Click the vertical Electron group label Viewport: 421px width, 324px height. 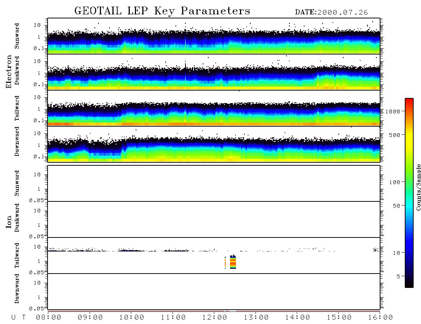coord(9,71)
